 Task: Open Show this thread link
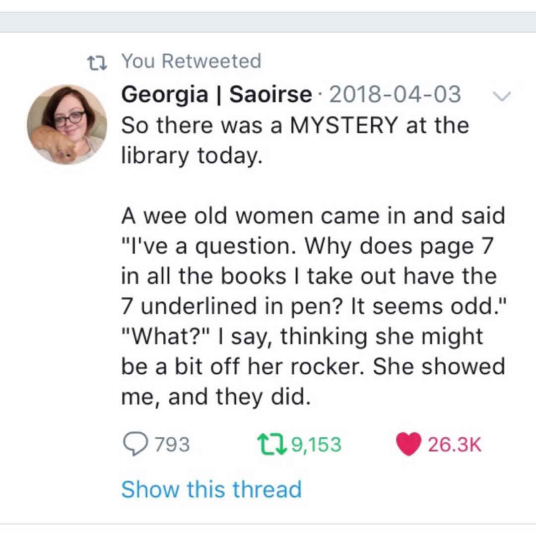click(x=211, y=489)
